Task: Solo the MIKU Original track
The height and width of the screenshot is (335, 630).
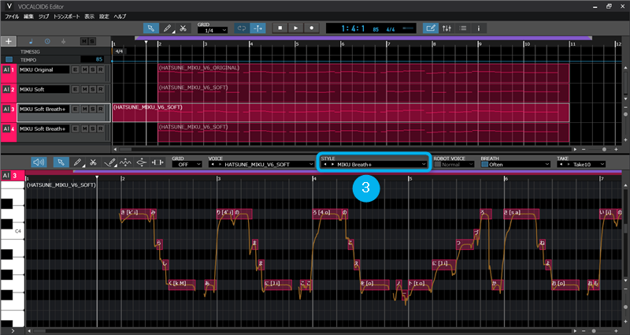Action: click(92, 69)
